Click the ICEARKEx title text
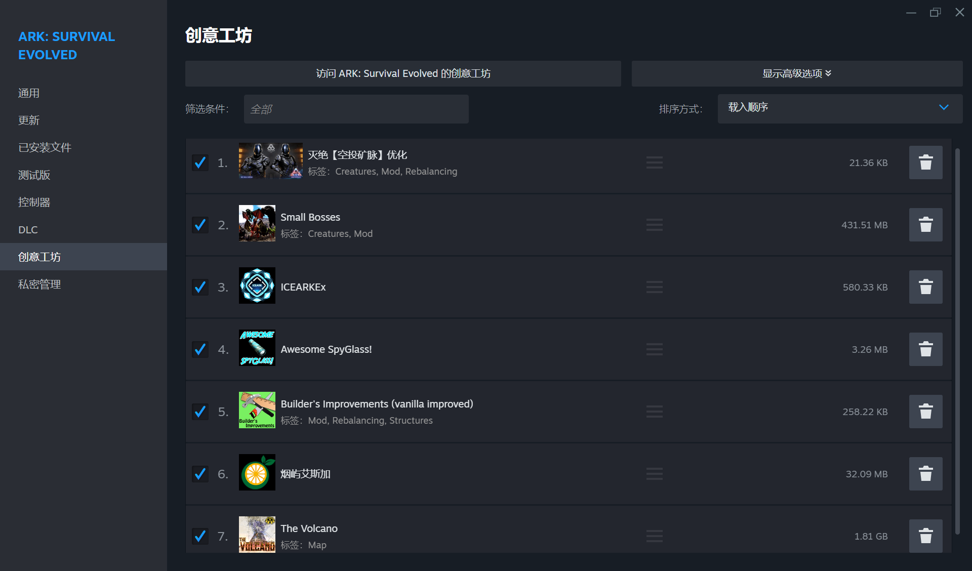 tap(303, 287)
